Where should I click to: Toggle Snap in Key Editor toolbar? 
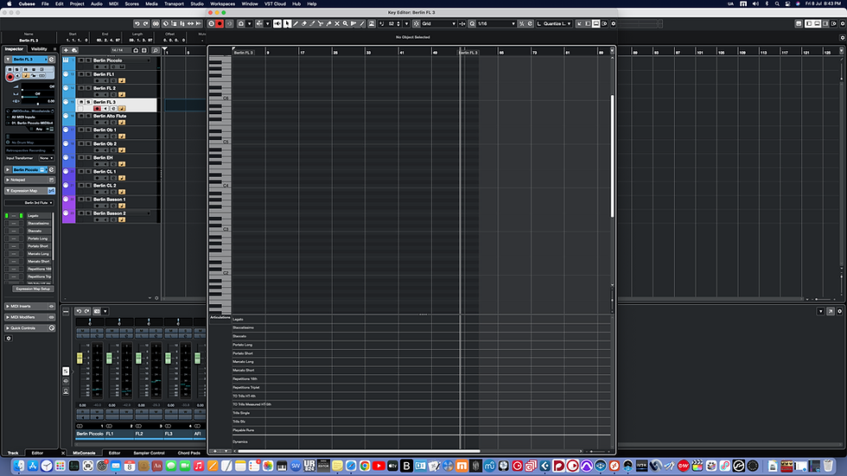click(416, 23)
